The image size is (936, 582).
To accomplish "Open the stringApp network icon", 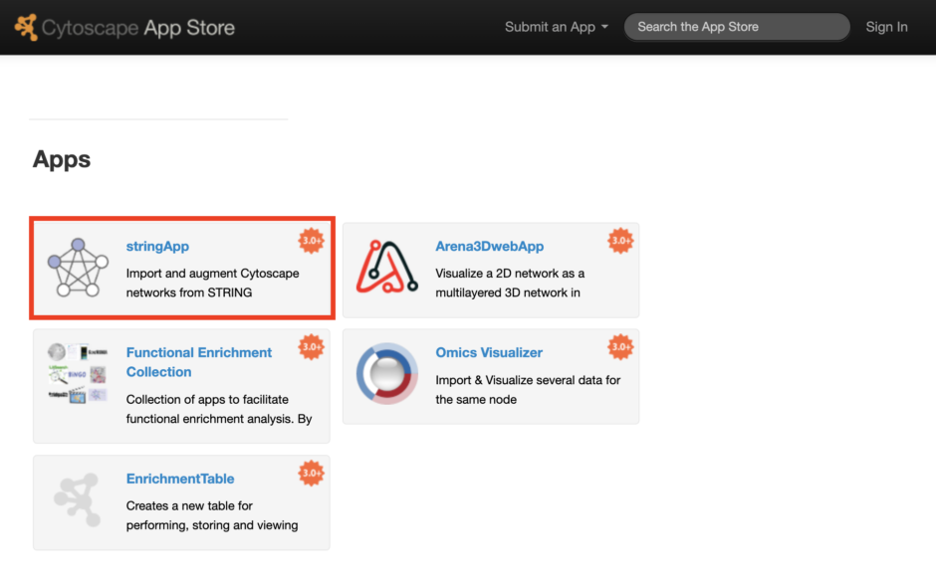I will click(78, 267).
